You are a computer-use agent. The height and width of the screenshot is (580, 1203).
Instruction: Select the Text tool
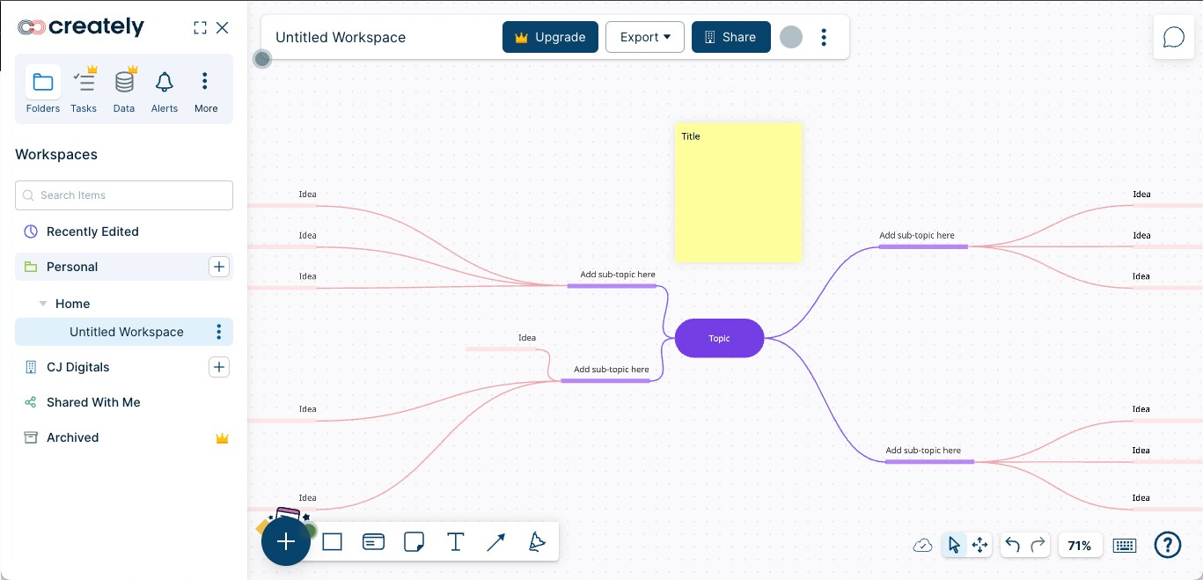click(455, 542)
